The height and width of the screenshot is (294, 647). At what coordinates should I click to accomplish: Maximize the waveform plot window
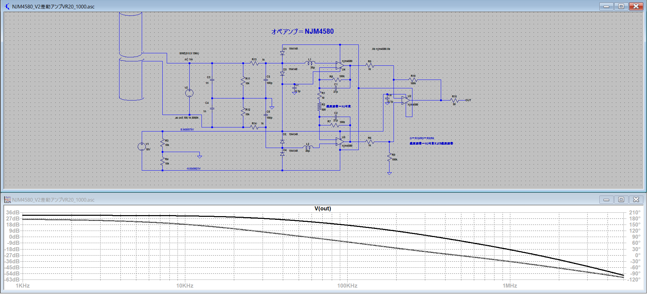point(621,200)
